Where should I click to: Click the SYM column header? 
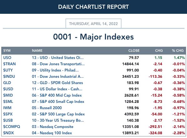click(x=7, y=50)
